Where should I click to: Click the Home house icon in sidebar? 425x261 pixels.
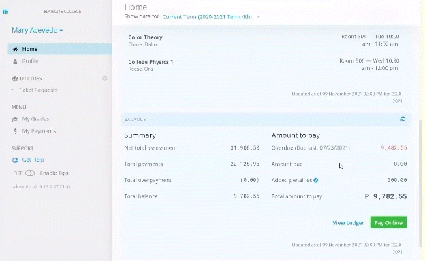16,49
